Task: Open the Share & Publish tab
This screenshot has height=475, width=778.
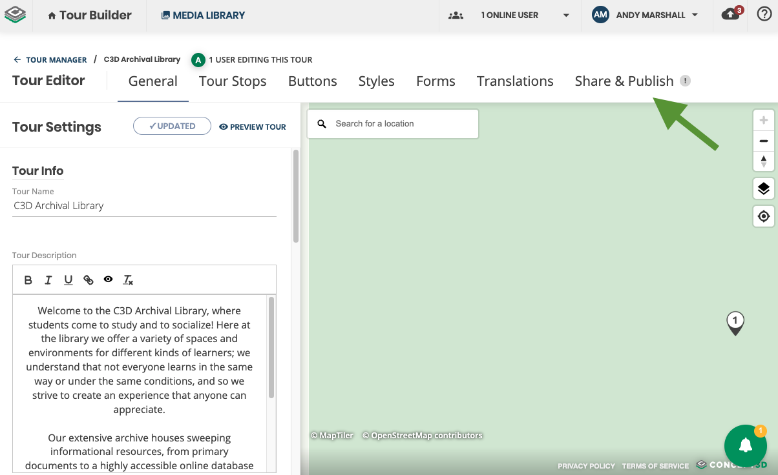Action: point(624,81)
